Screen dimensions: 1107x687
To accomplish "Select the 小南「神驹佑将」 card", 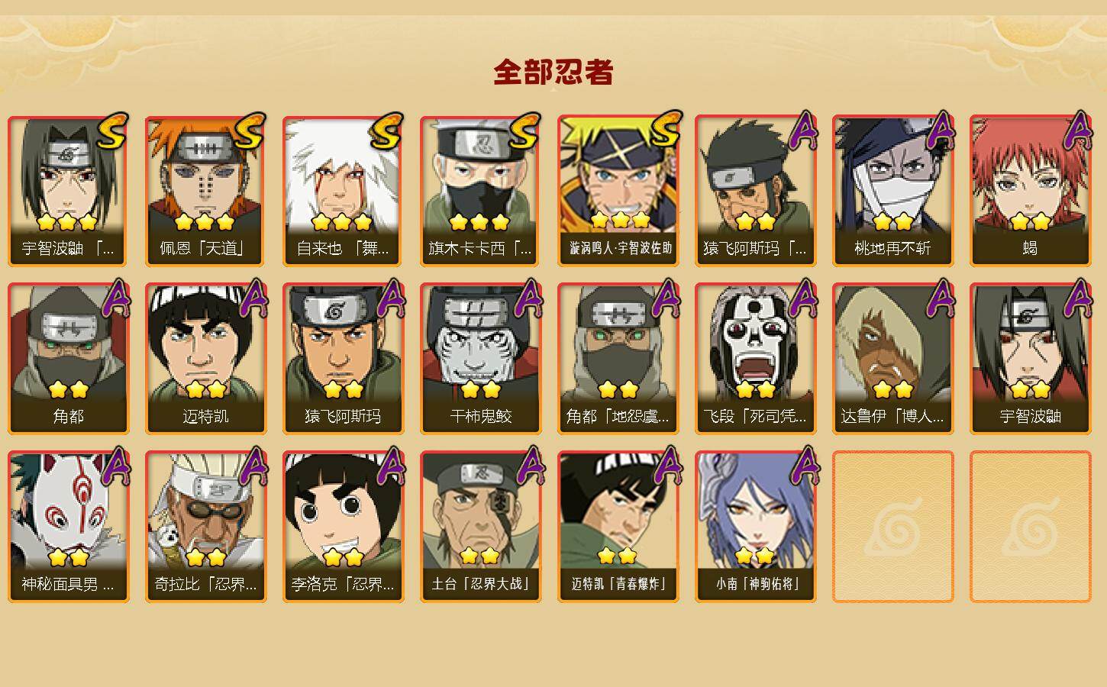I will coord(755,527).
